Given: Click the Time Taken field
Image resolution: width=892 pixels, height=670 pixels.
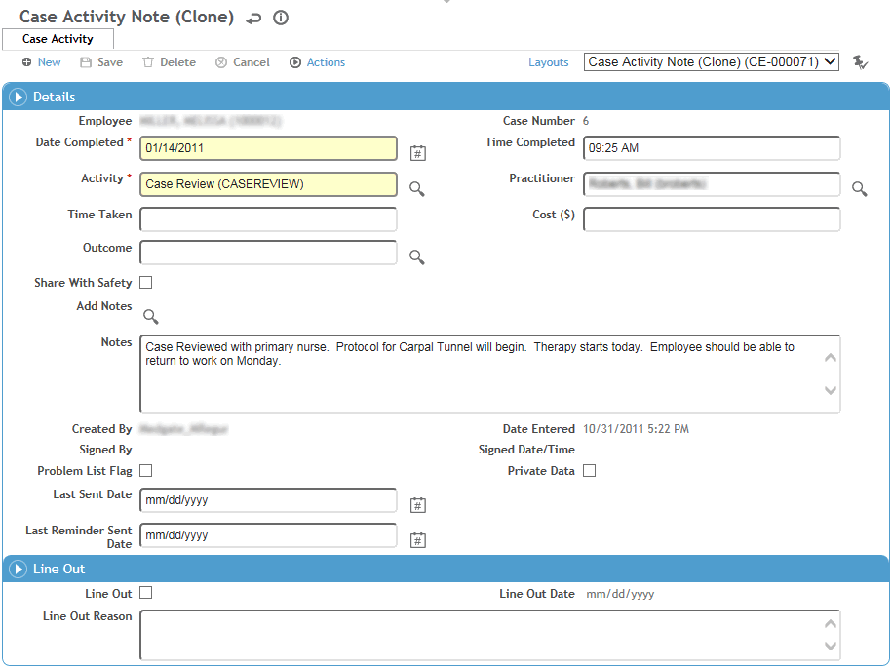Looking at the screenshot, I should [268, 219].
